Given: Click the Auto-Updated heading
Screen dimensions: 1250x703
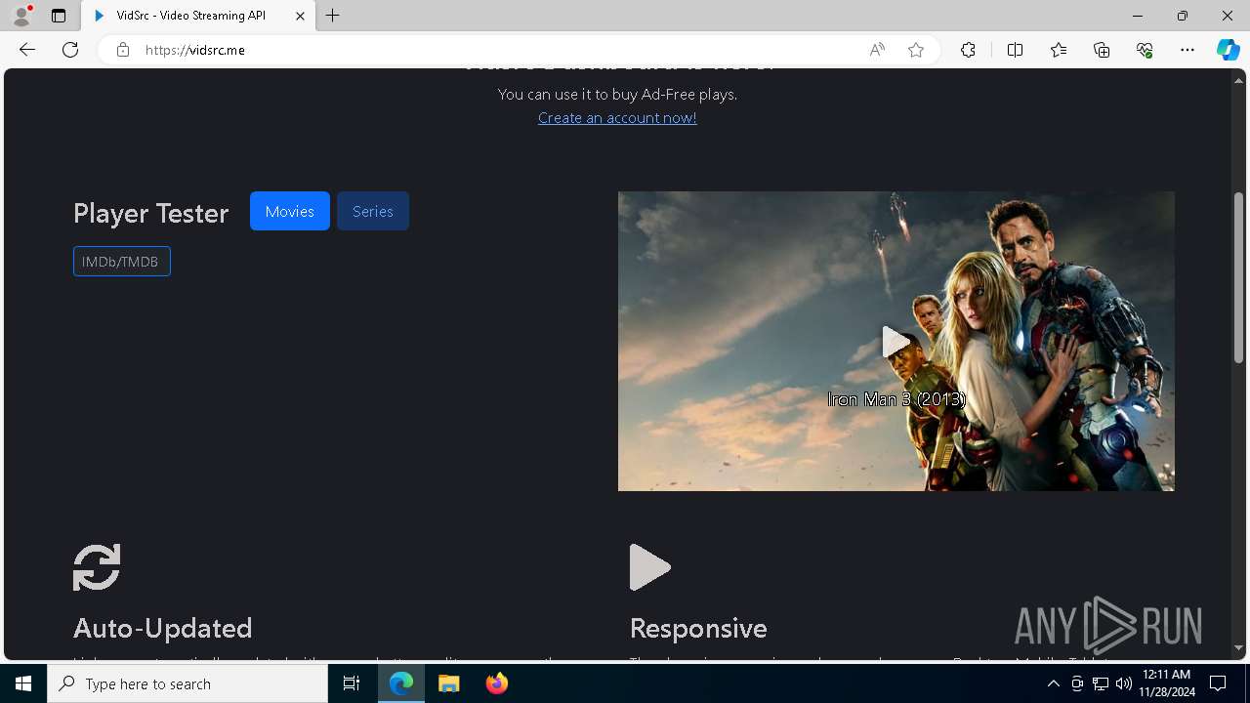Looking at the screenshot, I should (163, 628).
